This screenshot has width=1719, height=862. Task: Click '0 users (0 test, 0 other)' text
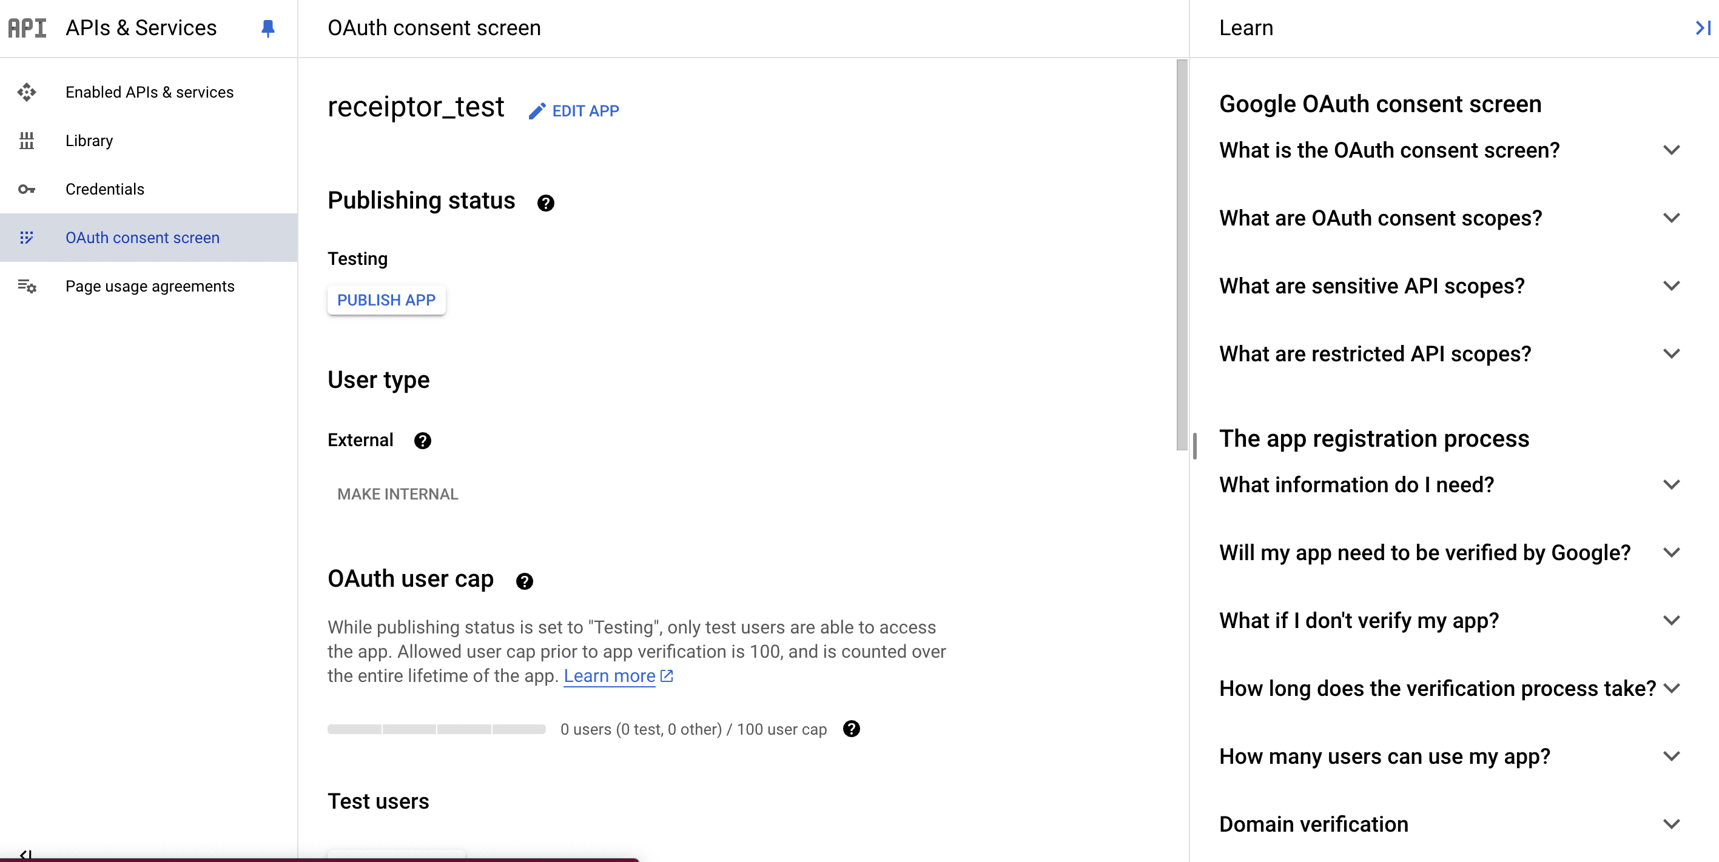pyautogui.click(x=641, y=729)
